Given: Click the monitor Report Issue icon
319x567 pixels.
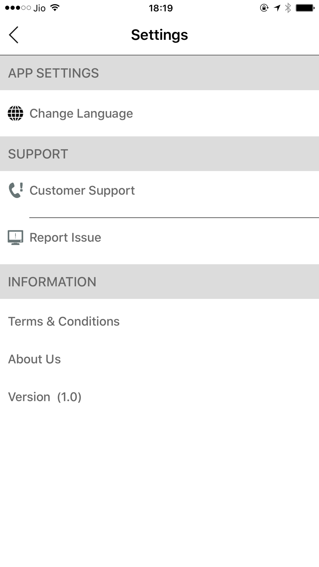Looking at the screenshot, I should pyautogui.click(x=15, y=238).
